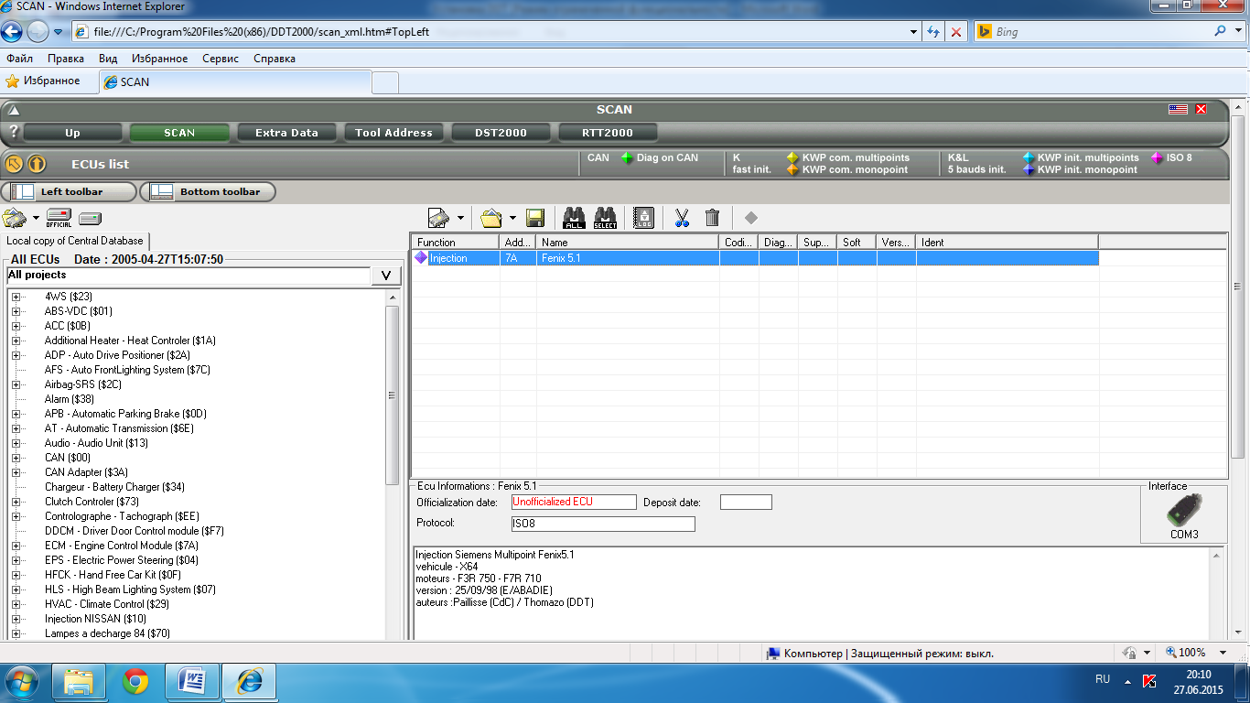
Task: Open Google Chrome from the taskbar
Action: coord(135,681)
